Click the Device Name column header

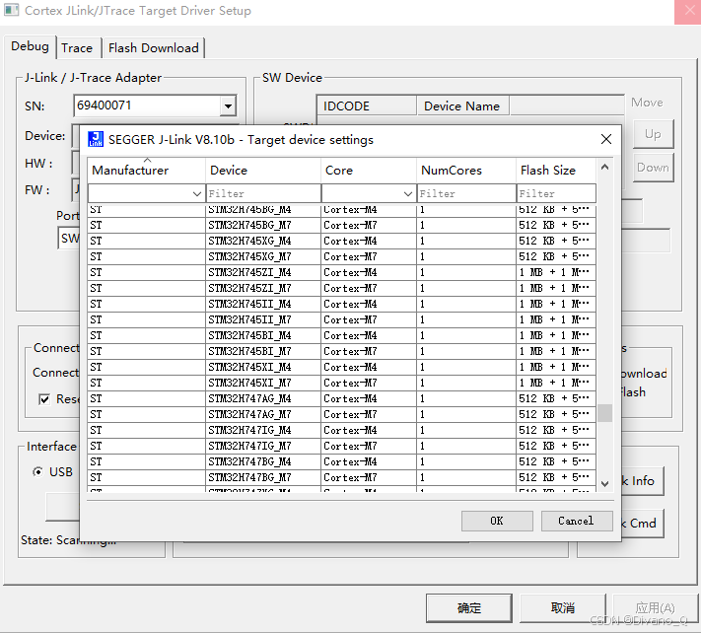[463, 105]
